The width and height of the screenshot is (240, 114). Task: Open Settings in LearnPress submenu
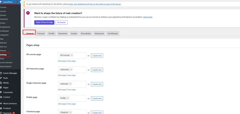click(3, 55)
